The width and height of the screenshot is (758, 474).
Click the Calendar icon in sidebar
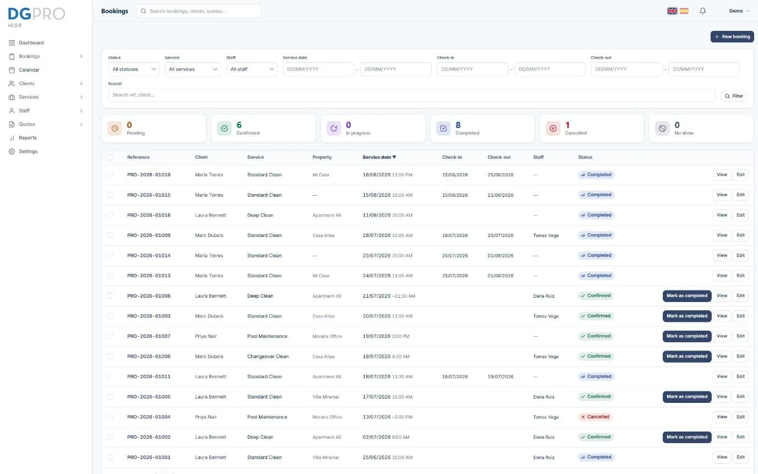(x=12, y=70)
